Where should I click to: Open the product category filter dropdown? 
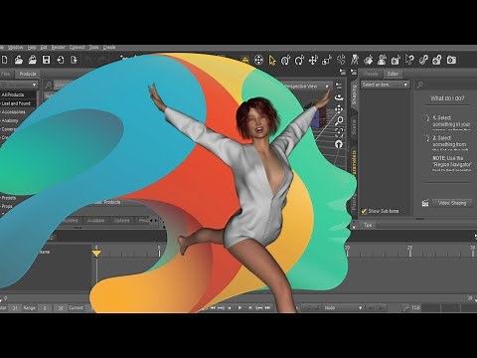(x=19, y=86)
